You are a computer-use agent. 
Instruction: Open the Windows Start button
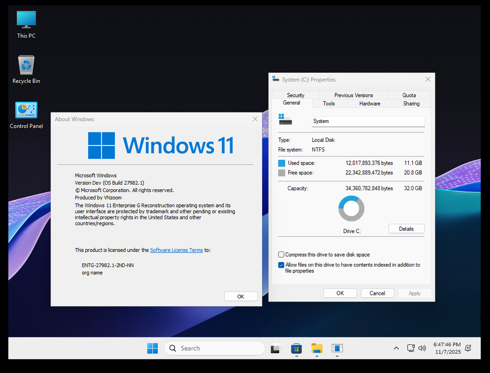click(152, 348)
